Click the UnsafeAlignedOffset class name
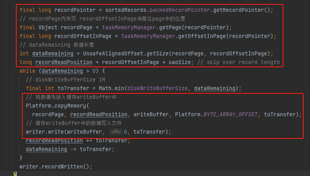Viewport: 310px width, 176px height. 113,53
